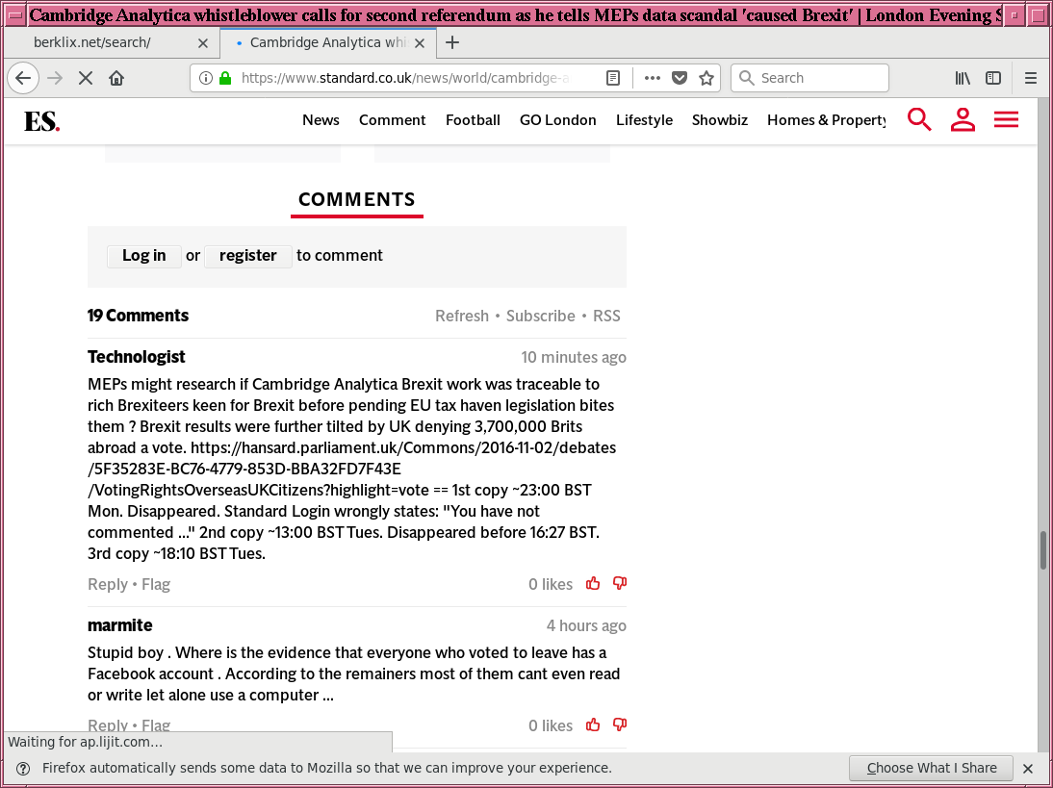Click the green padlock connection icon
1053x788 pixels.
225,78
